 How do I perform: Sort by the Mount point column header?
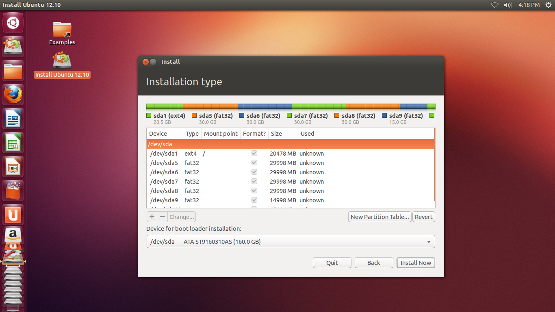221,134
